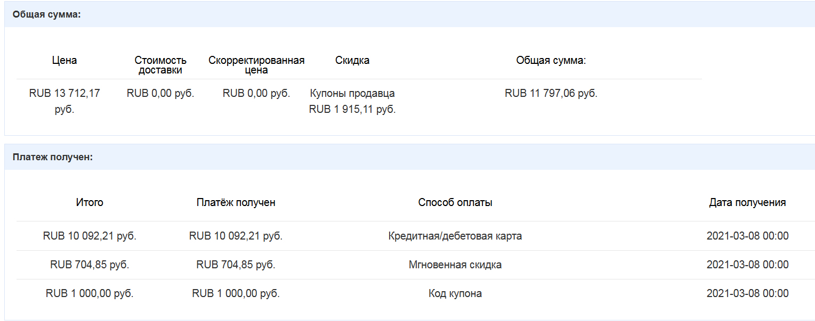Click the 'Купоны продавца' discount text
815x321 pixels.
(x=352, y=93)
